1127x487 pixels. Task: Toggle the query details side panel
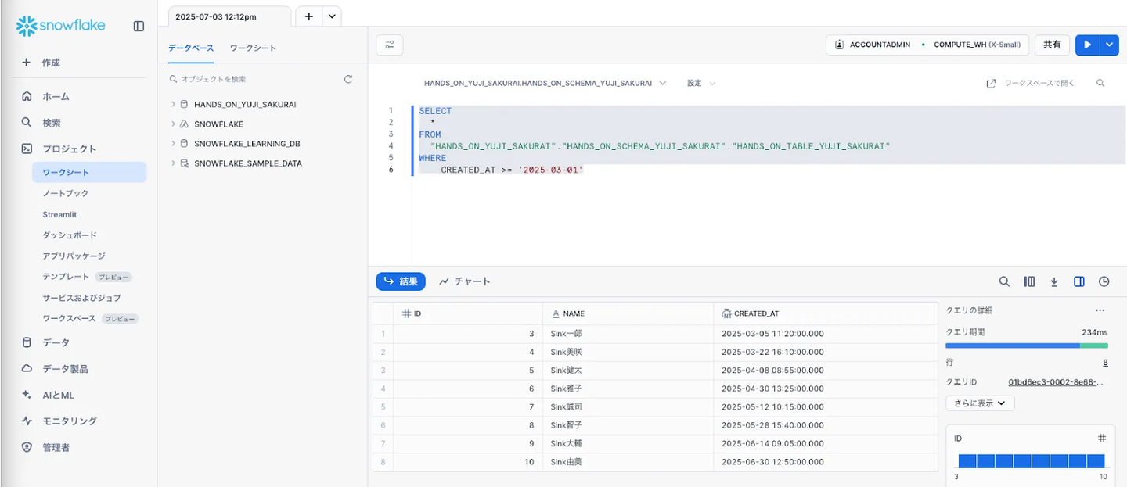[x=1078, y=281]
